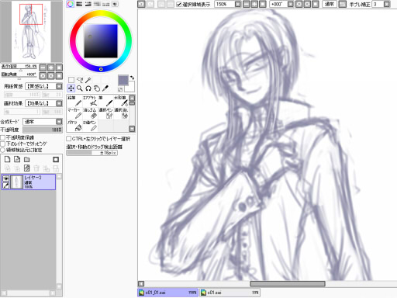Create a new linework layer
The image size is (397, 298).
[17, 159]
